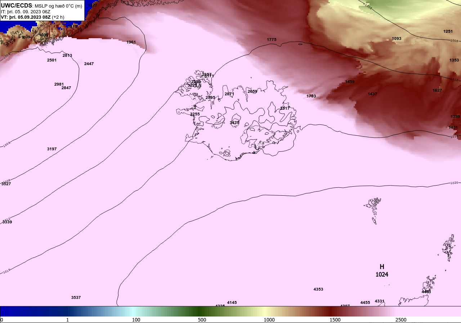This screenshot has width=461, height=323.
Task: Click the 'MSLP og hæð 0°C (m)' caption
Action: coord(58,6)
